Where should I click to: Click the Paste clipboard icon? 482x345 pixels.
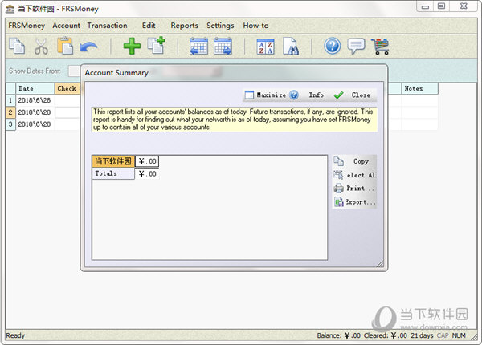65,46
